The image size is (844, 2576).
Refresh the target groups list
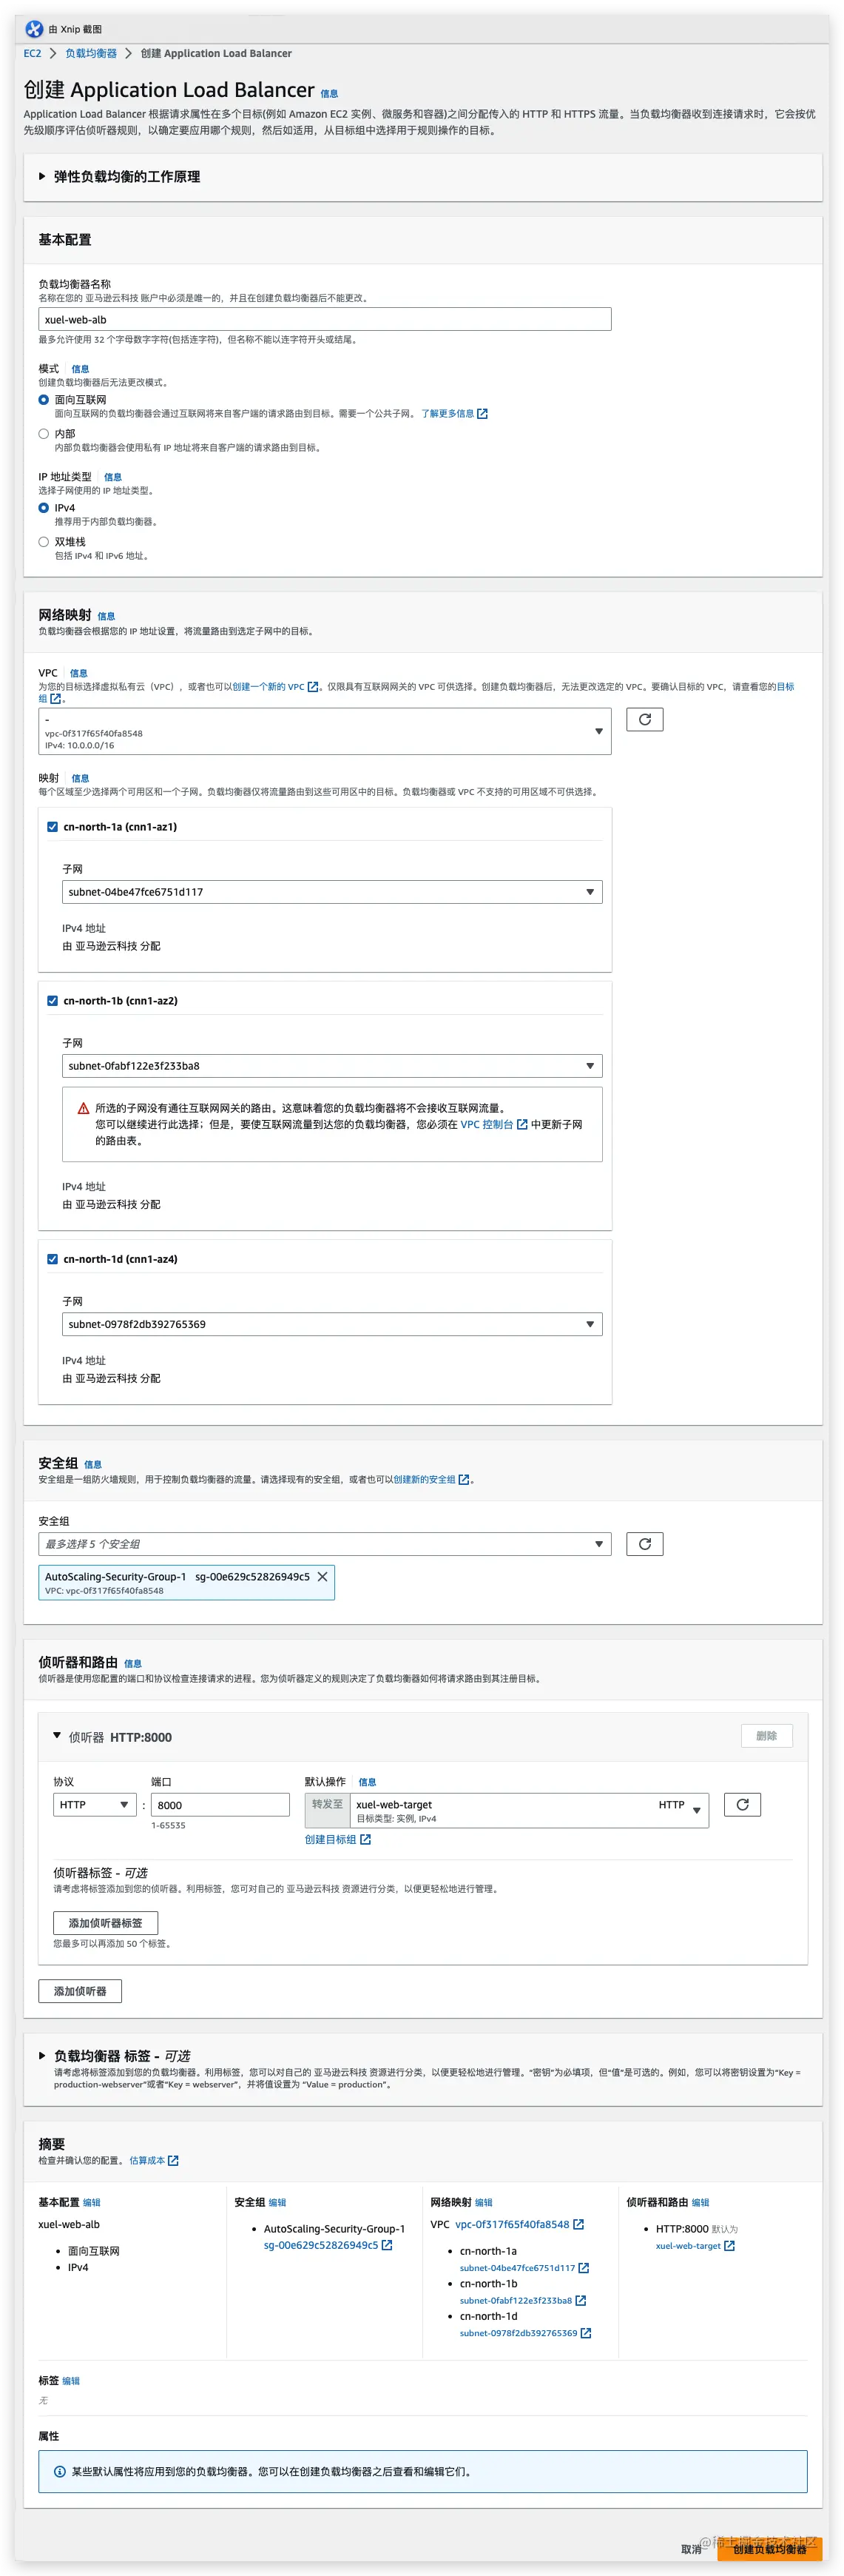click(x=742, y=1805)
